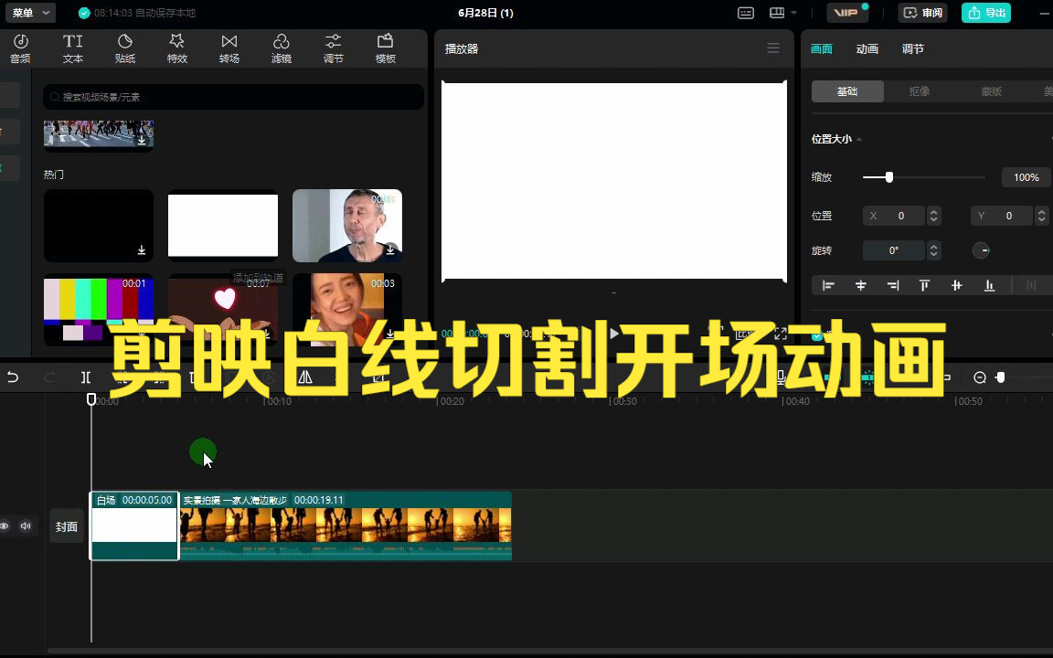This screenshot has width=1053, height=658.
Task: Download the black background clip
Action: (142, 250)
